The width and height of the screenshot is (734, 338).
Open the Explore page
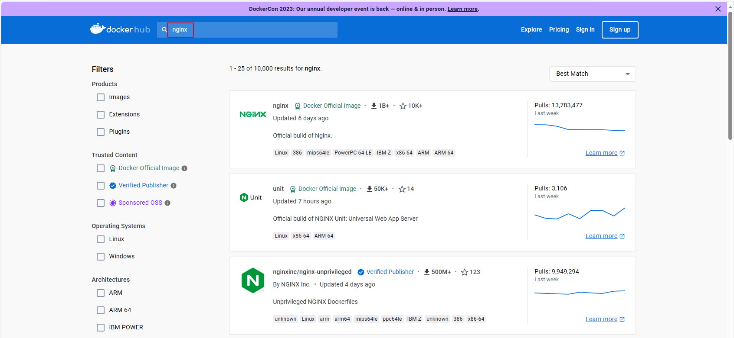(531, 29)
